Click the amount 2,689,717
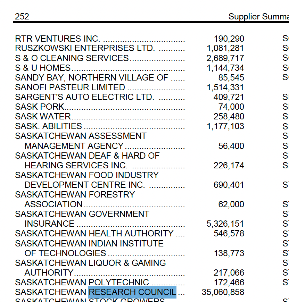 pos(225,58)
